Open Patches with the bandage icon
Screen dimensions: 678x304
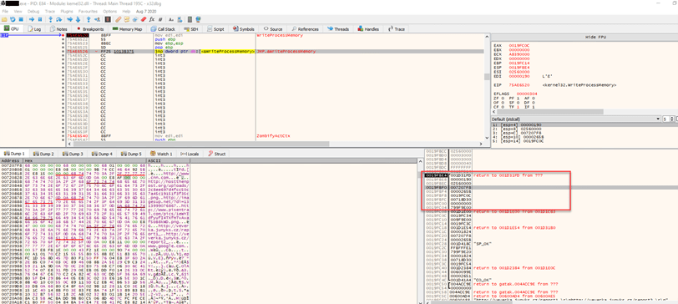118,19
